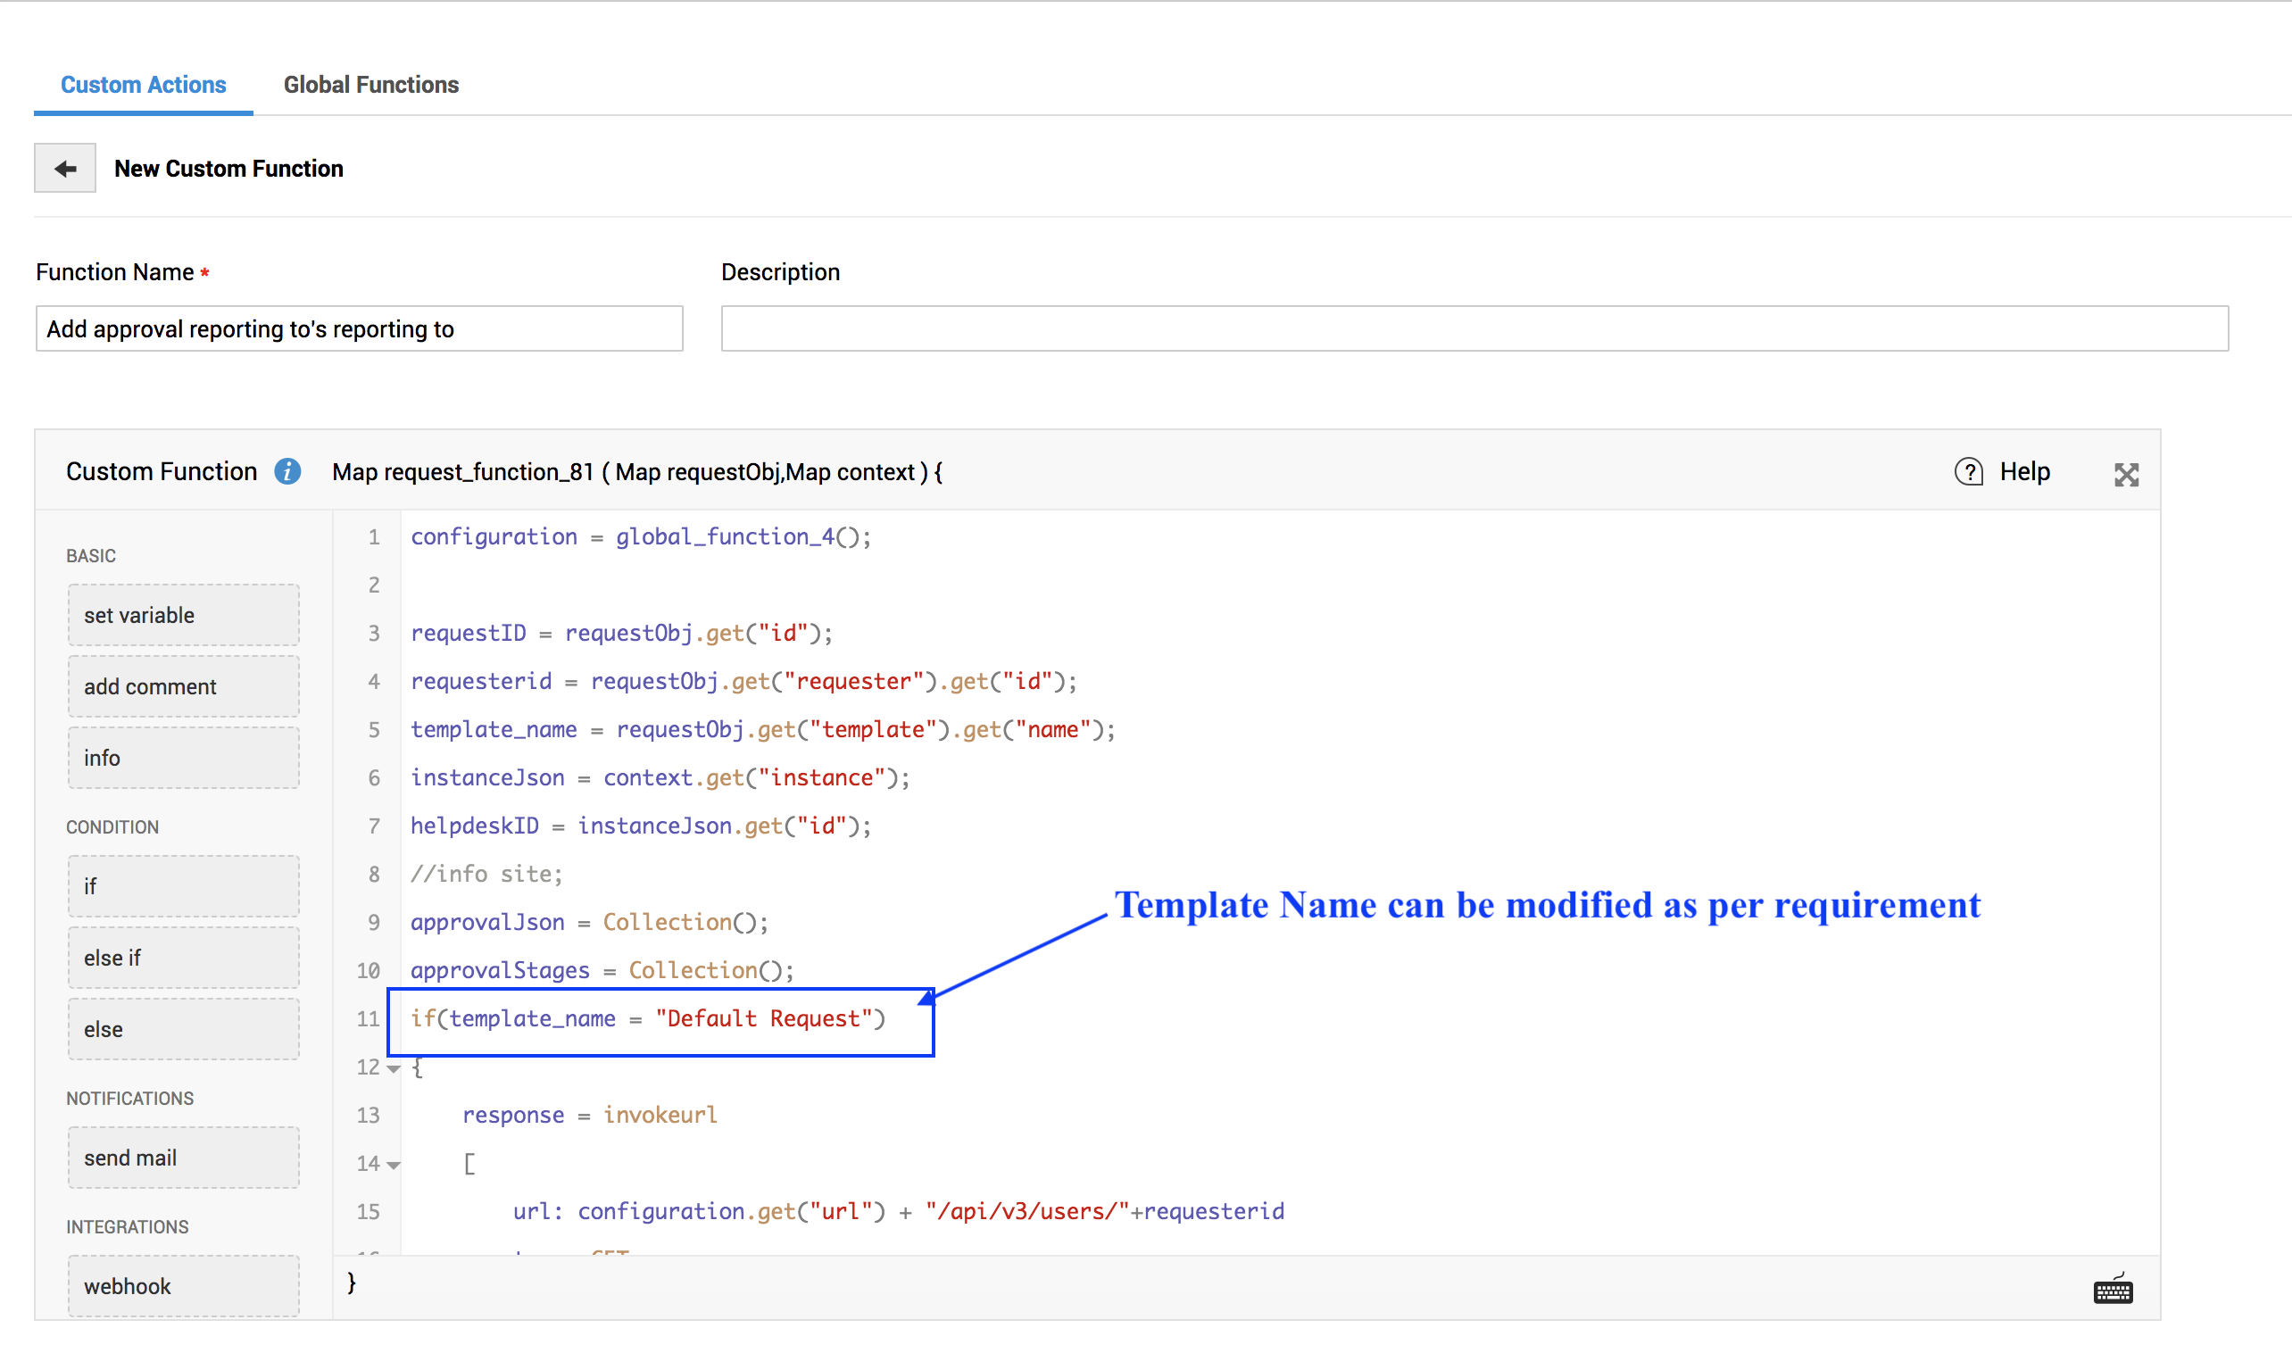Click the Custom Function info icon
Viewport: 2292px width, 1353px height.
click(x=287, y=471)
